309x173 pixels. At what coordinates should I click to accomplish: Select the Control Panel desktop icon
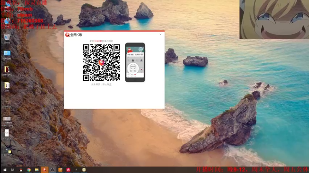point(7,55)
